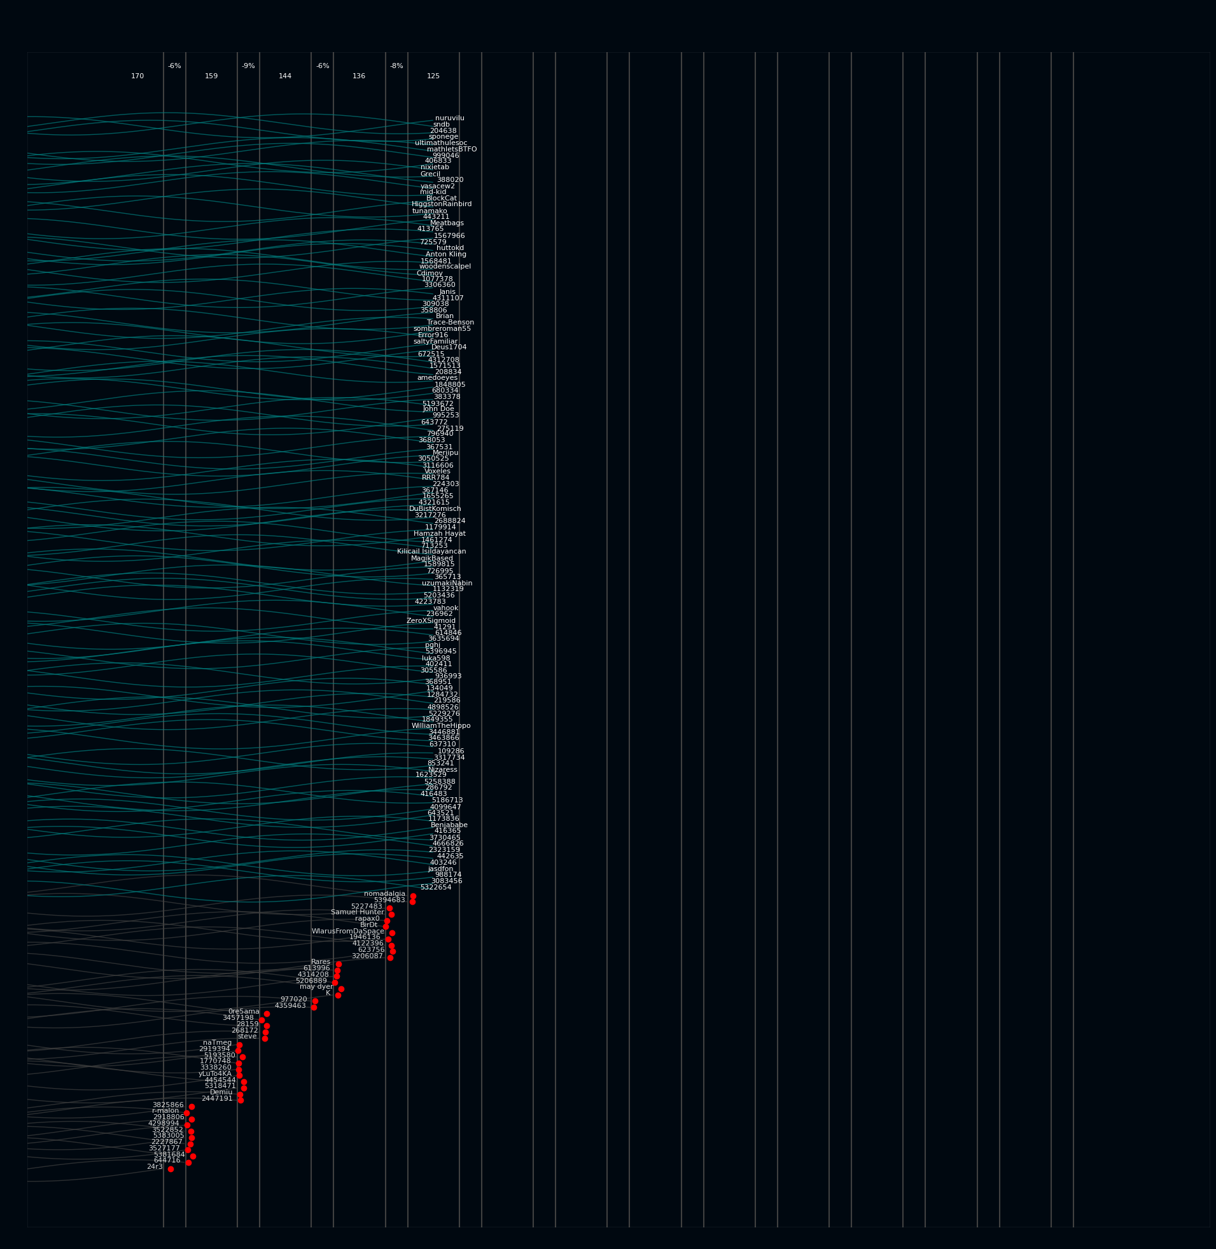Click the rapax0 label
This screenshot has height=1249, width=1216.
[x=367, y=919]
